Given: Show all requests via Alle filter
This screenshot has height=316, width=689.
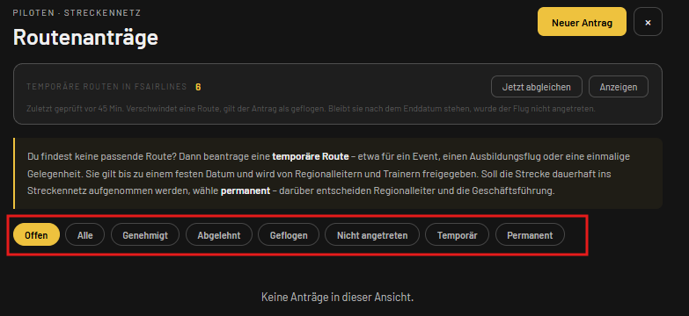Looking at the screenshot, I should tap(85, 235).
